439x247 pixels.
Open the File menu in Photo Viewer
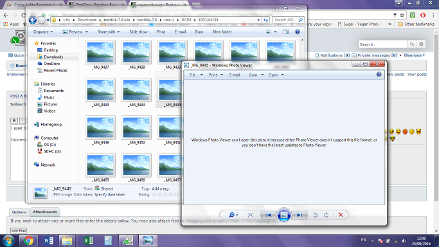195,75
